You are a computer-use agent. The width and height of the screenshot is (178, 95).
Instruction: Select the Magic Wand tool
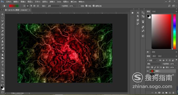pyautogui.click(x=2, y=24)
